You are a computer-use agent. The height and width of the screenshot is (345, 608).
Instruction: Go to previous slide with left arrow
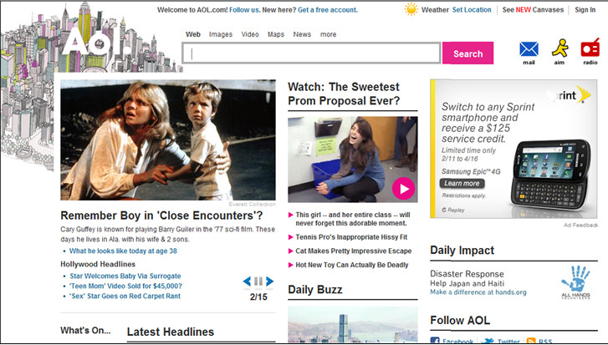pos(248,282)
